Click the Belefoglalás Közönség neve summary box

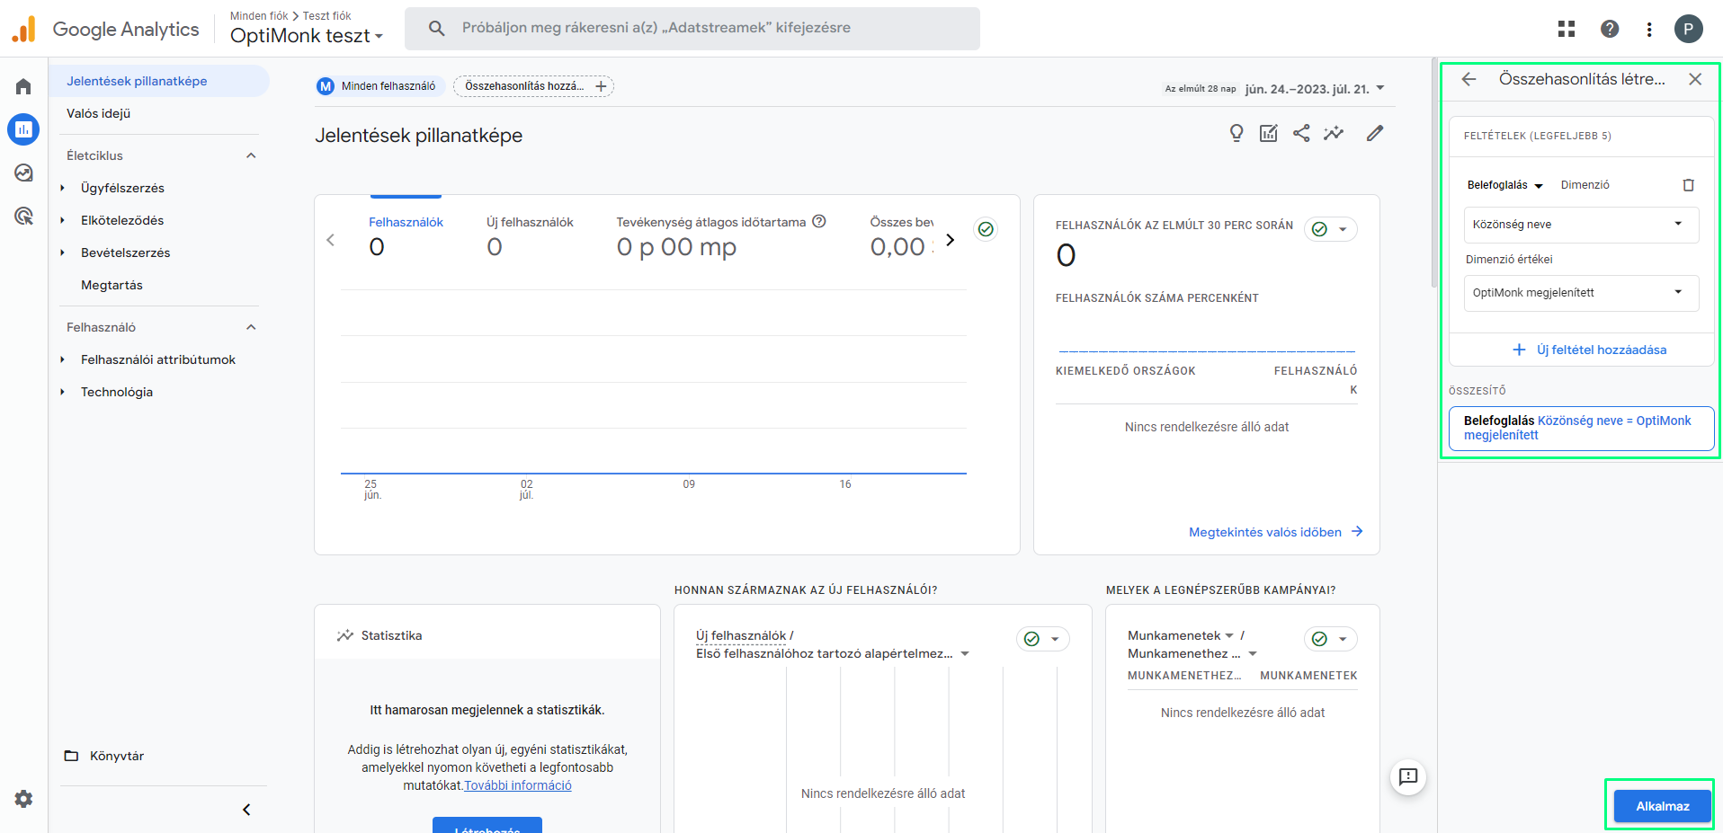[x=1581, y=428]
